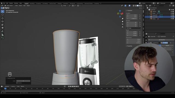Switch to the Modeling workspace tab
This screenshot has width=175, height=98.
pos(32,4)
